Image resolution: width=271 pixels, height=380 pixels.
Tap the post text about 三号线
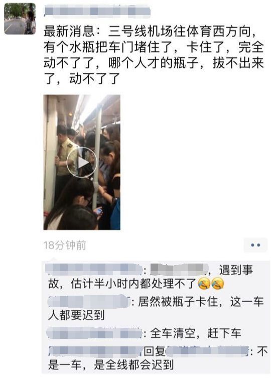point(154,55)
